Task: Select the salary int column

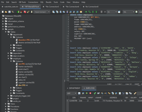Action: (x=22, y=80)
